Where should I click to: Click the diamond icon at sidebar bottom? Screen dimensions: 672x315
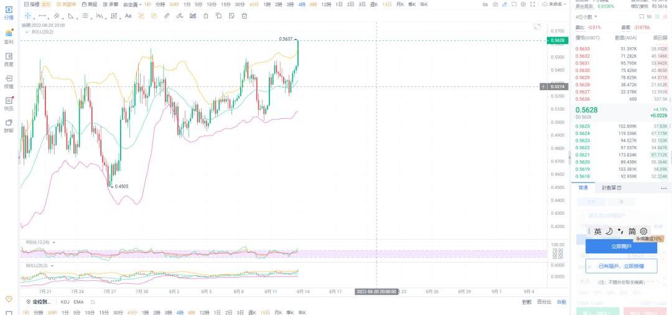tap(9, 299)
